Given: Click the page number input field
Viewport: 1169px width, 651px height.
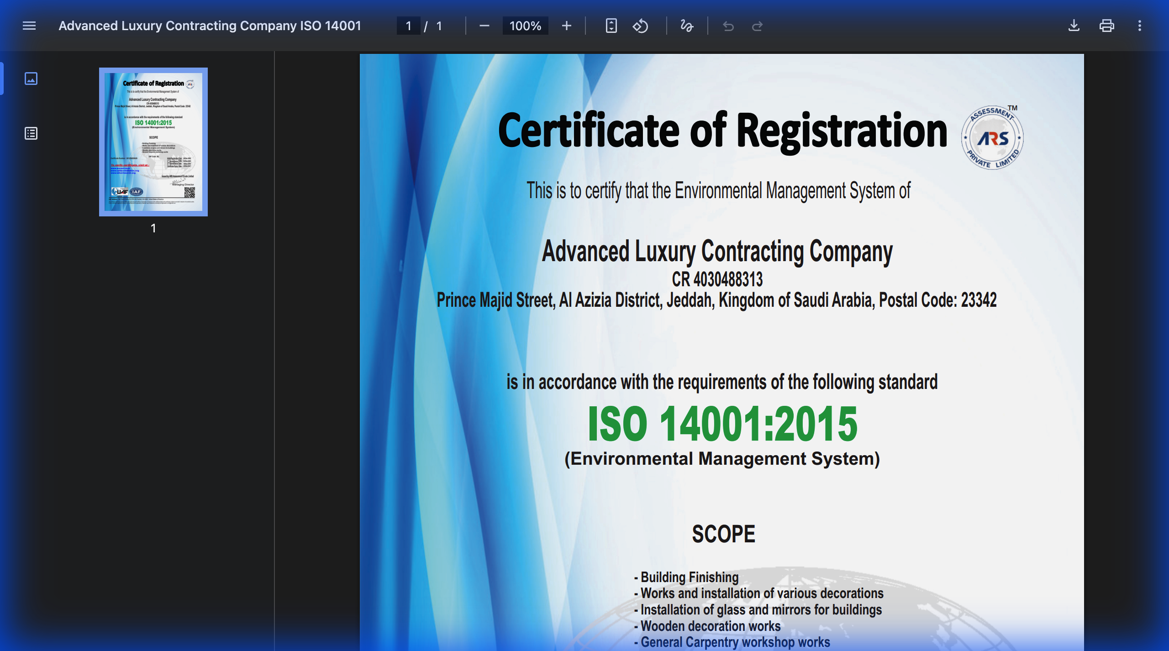Looking at the screenshot, I should (409, 26).
